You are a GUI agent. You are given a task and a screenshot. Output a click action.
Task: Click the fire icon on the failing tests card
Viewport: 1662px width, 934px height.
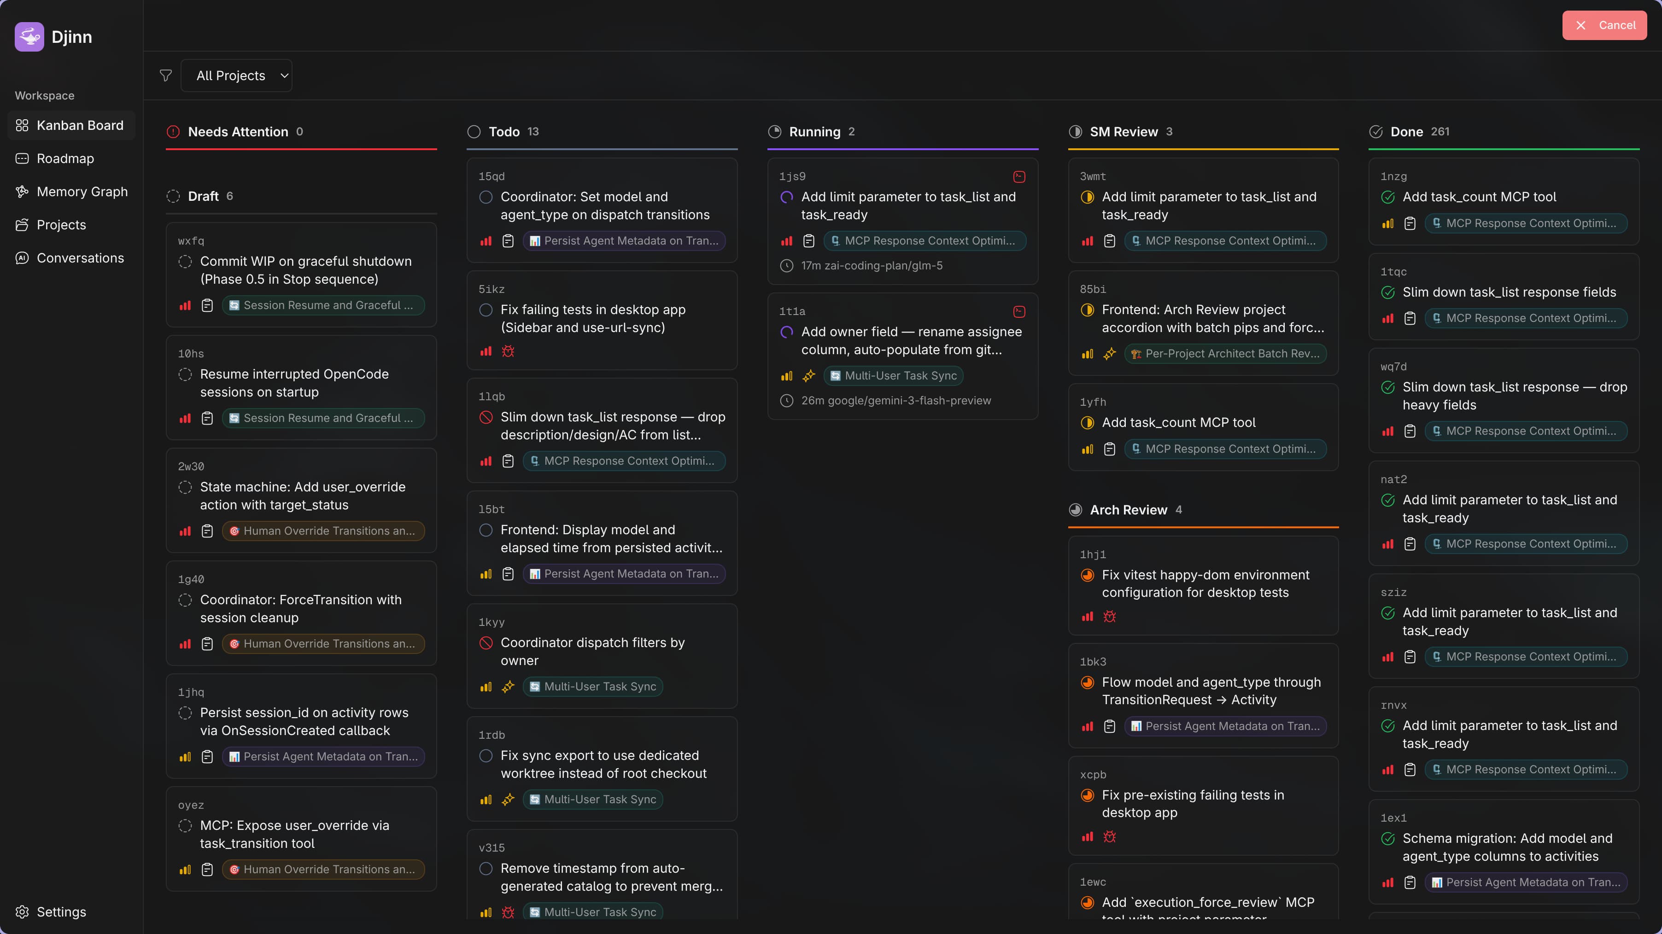(x=509, y=351)
